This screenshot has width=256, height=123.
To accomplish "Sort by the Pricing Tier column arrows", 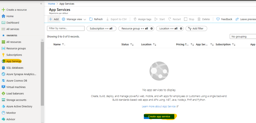I will click(x=192, y=44).
